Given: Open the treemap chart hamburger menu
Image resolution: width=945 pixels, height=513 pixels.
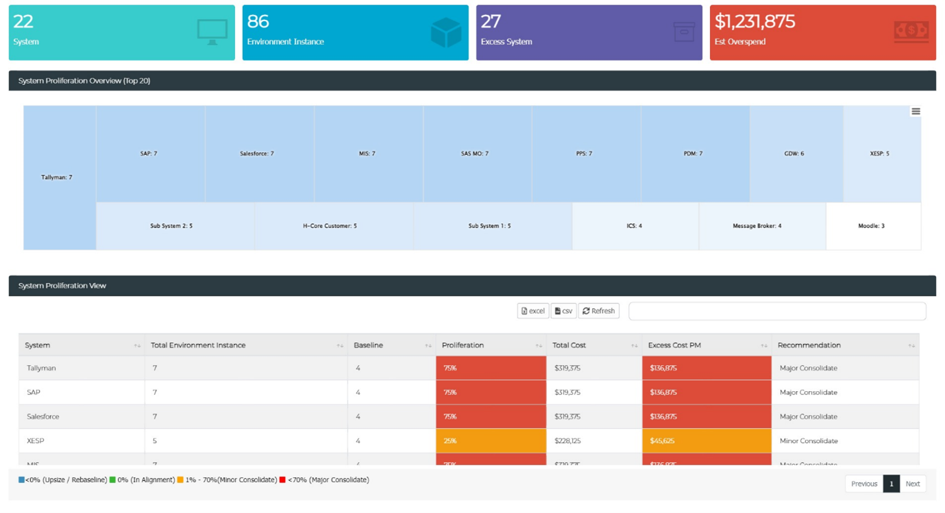Looking at the screenshot, I should 916,112.
